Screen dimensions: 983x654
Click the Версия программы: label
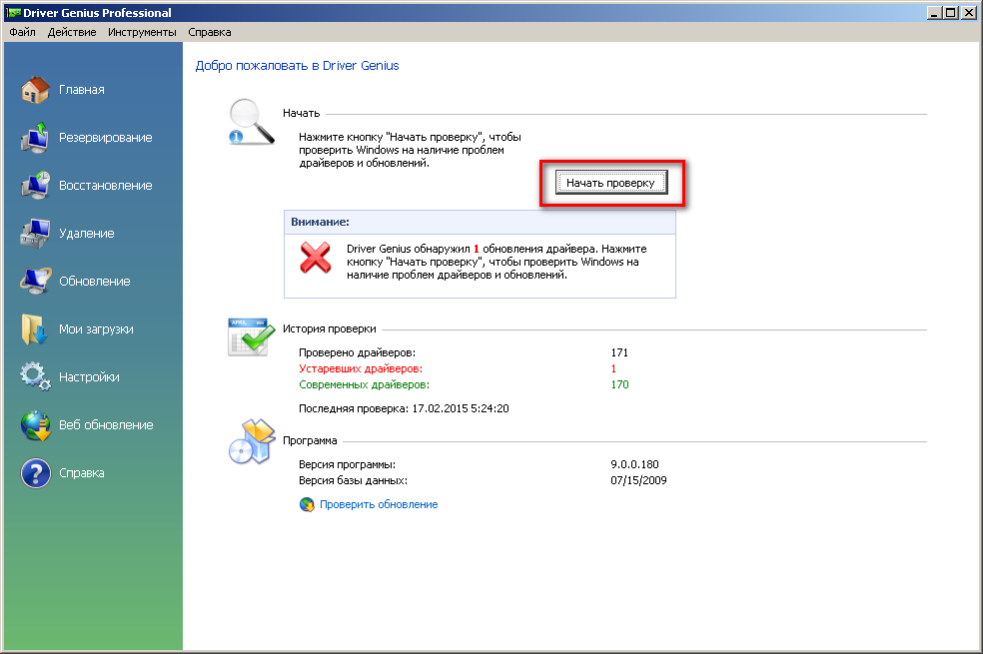347,465
